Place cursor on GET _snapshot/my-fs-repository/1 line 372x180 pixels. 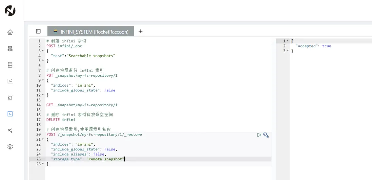point(82,105)
